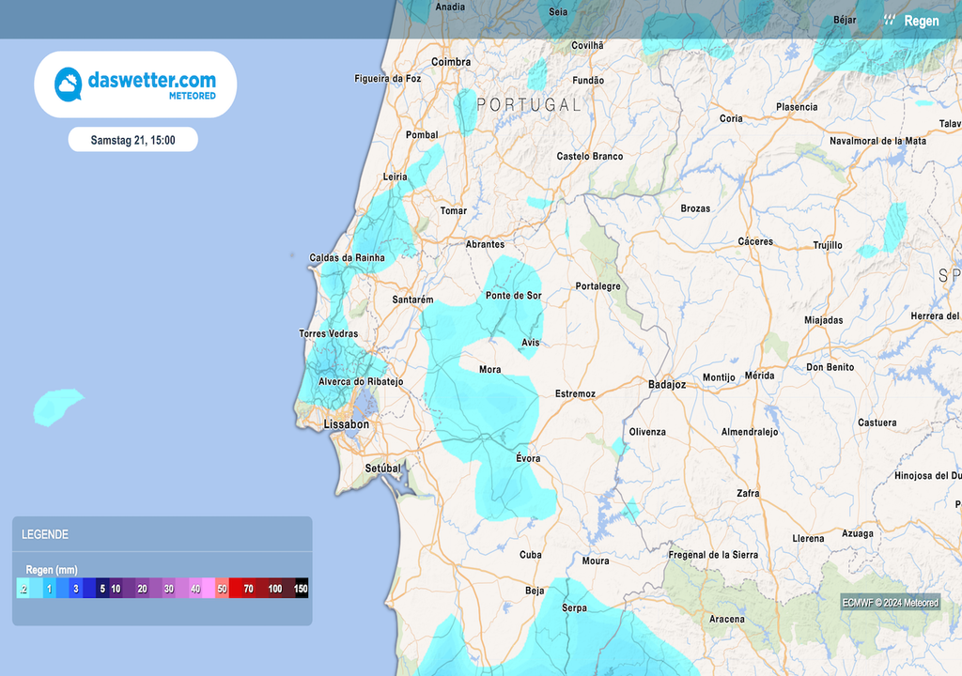The height and width of the screenshot is (676, 962).
Task: Select the Regen layer label
Action: click(x=921, y=21)
